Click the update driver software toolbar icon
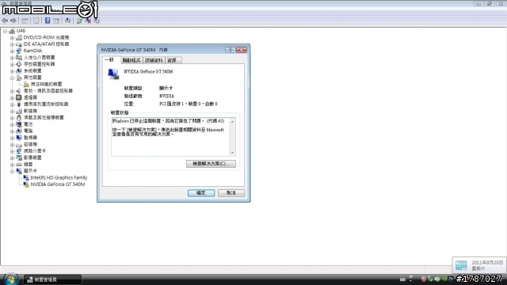507x285 pixels. coord(79,21)
